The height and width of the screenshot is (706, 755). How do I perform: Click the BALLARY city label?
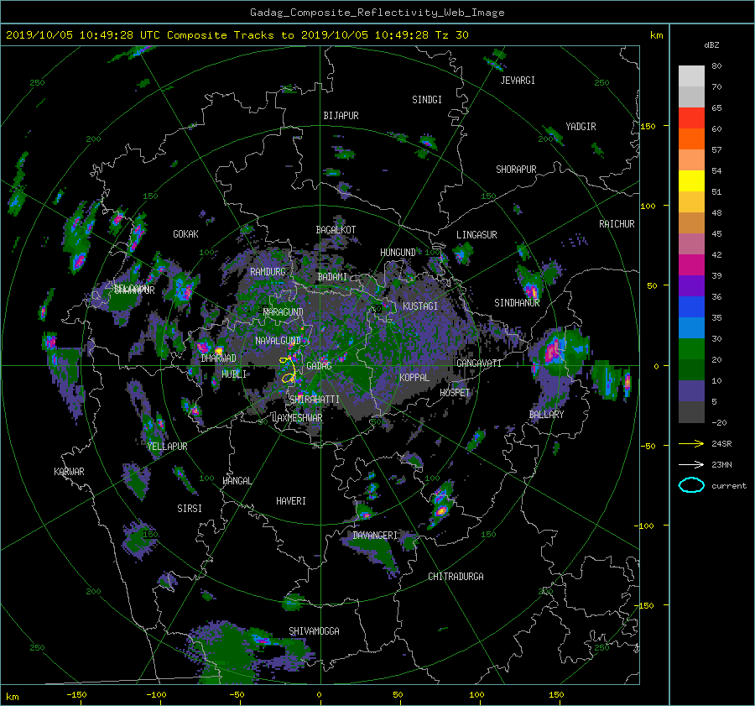(x=546, y=415)
